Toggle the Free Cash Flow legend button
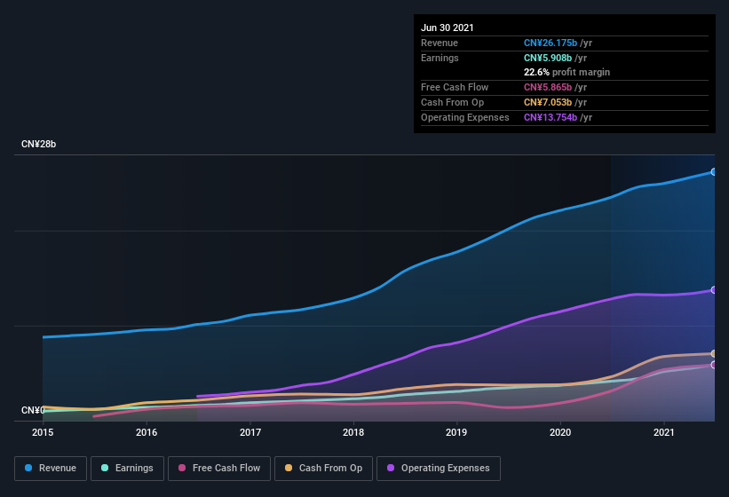This screenshot has width=729, height=497. pos(219,469)
